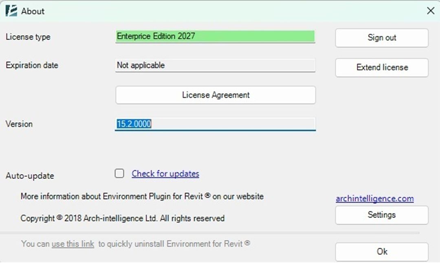The width and height of the screenshot is (440, 263).
Task: Click the 'License type' label
Action: [x=28, y=37]
